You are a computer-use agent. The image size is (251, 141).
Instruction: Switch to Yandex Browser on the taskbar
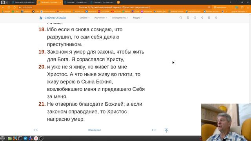[36, 138]
